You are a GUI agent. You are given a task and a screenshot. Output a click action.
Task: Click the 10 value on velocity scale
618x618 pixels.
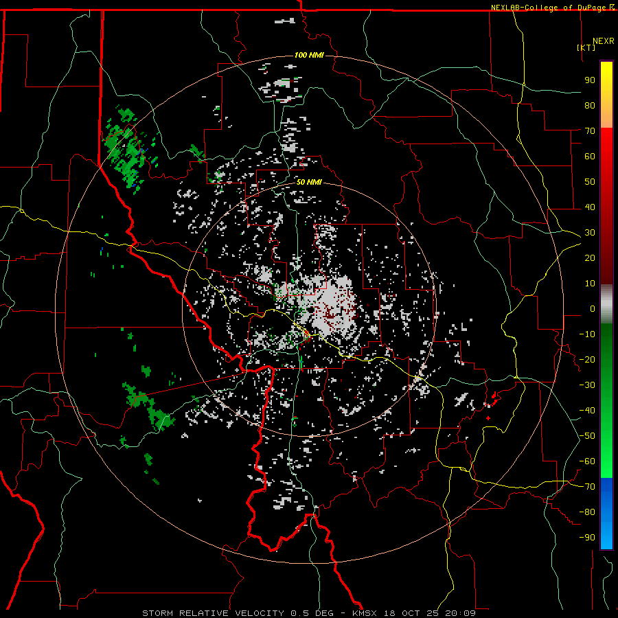click(590, 284)
